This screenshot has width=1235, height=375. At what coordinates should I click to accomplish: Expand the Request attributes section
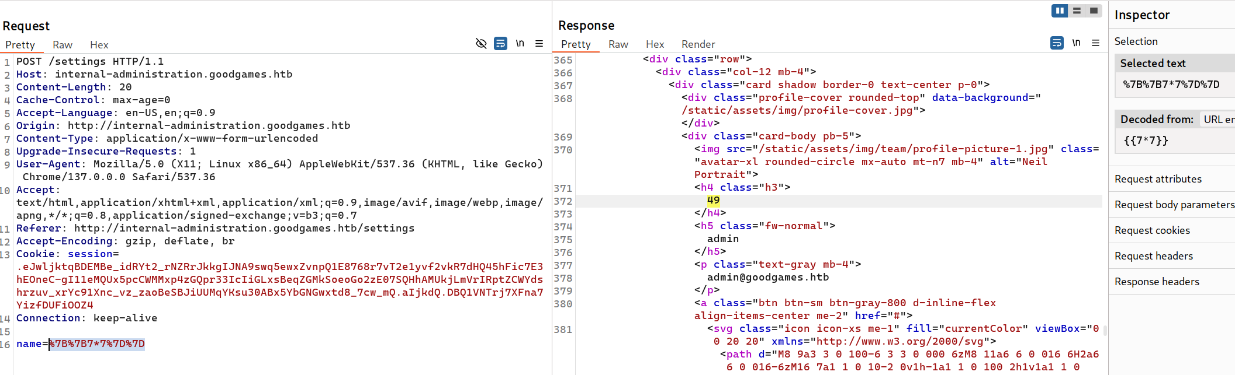[x=1158, y=179]
